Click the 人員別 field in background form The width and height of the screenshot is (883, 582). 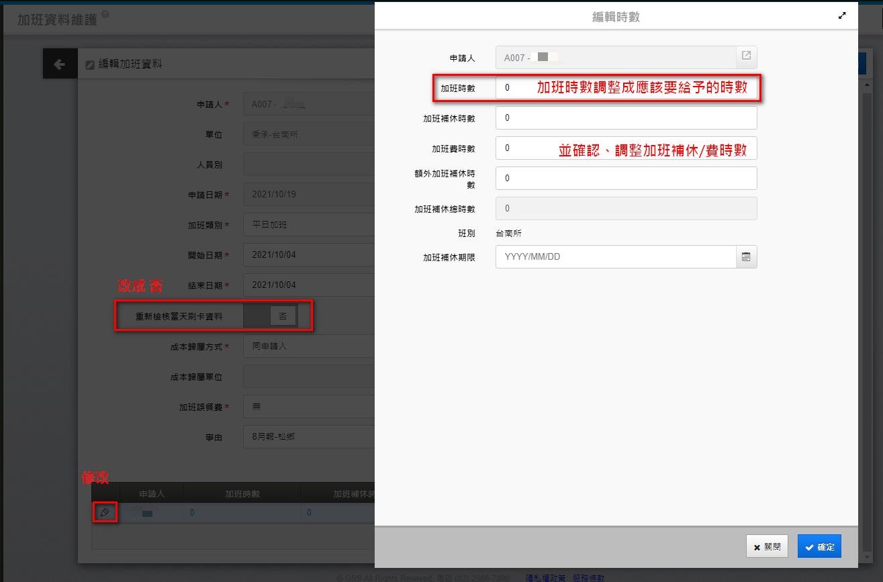click(x=309, y=164)
